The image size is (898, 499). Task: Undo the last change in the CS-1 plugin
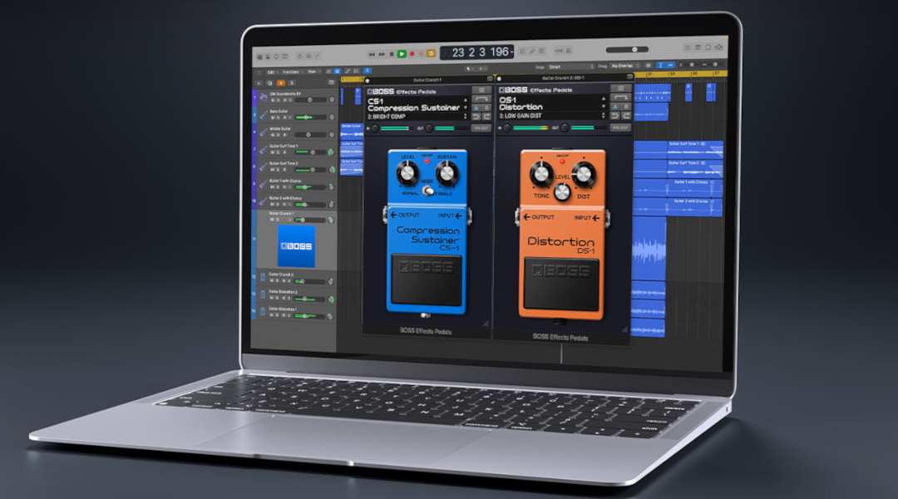476,117
